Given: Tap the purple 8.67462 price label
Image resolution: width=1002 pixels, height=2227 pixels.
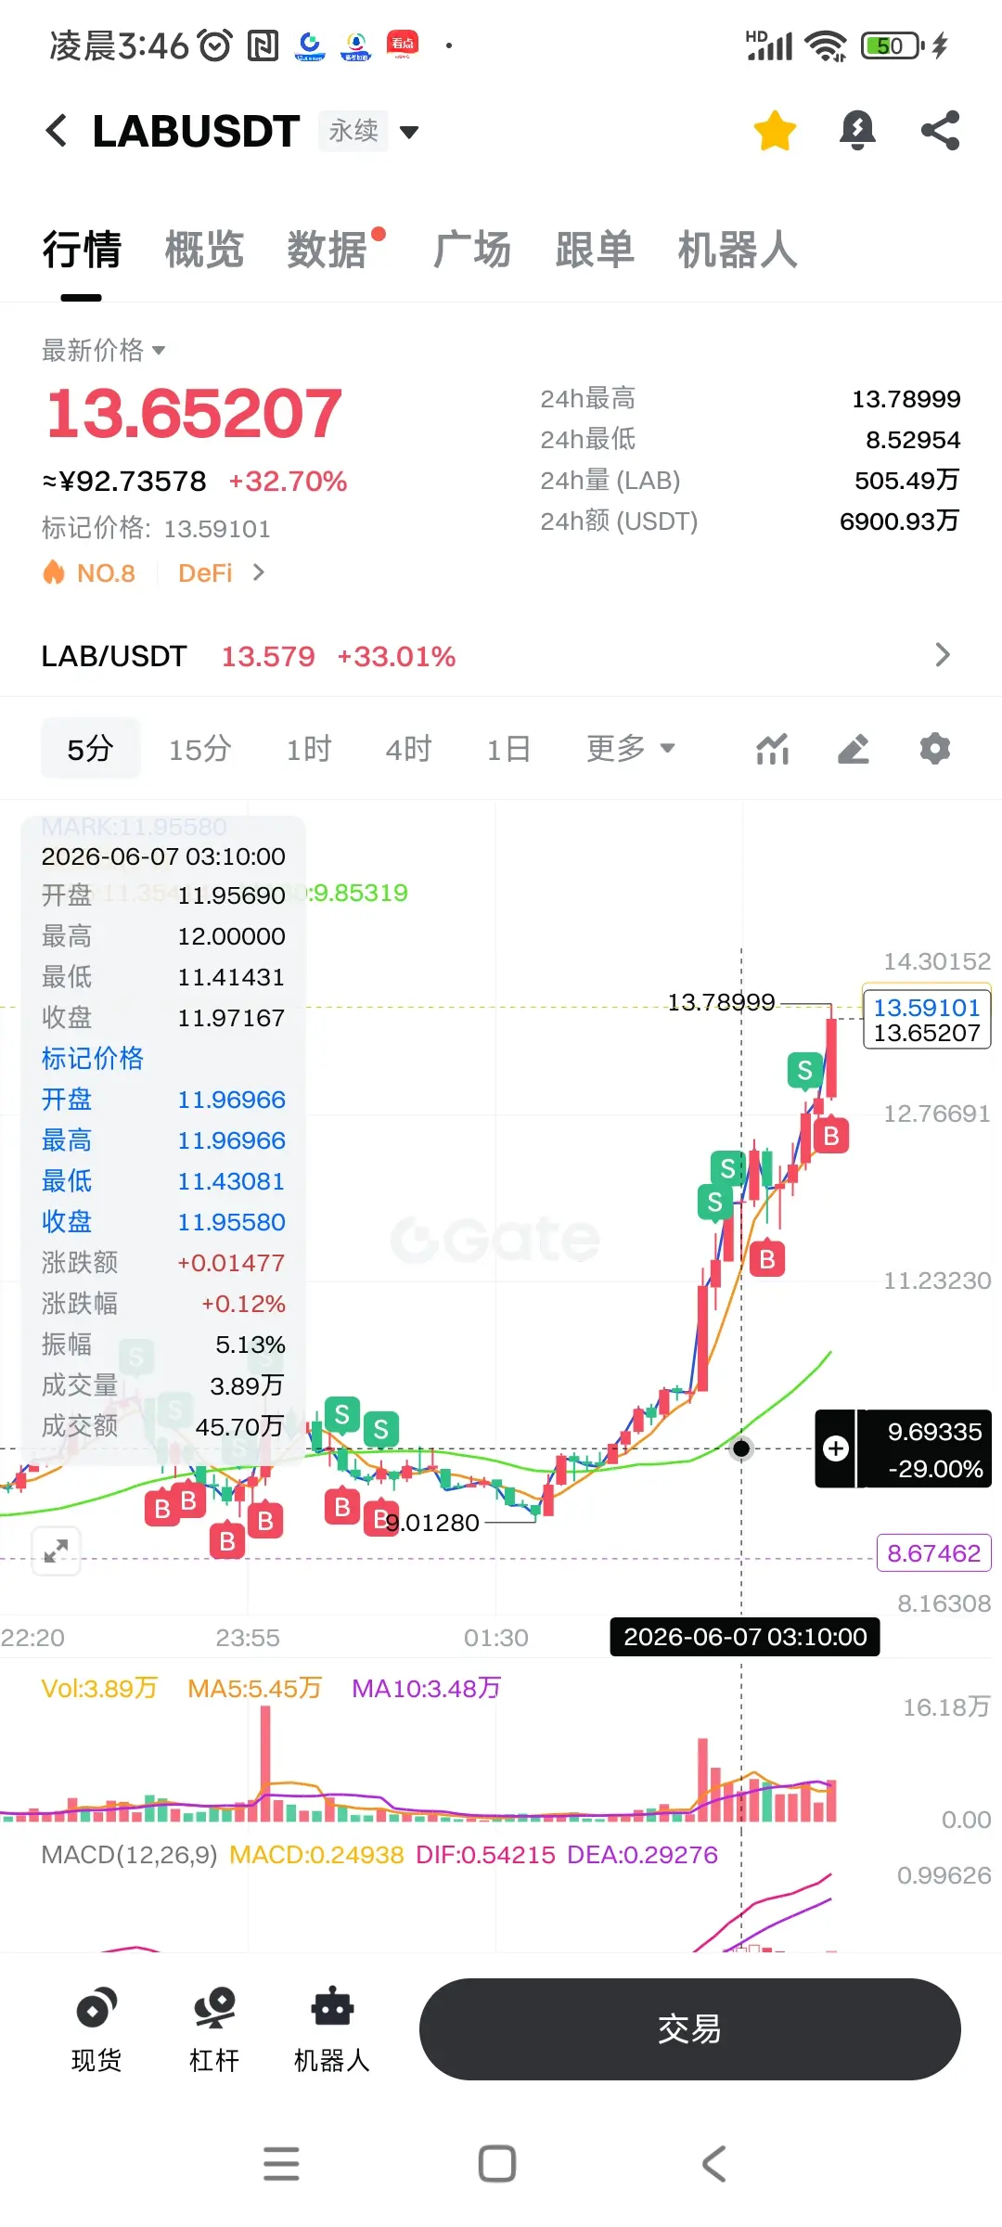Looking at the screenshot, I should [x=934, y=1552].
